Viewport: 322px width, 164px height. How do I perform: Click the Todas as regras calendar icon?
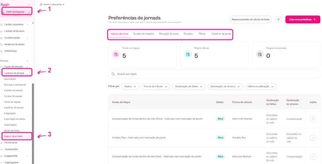coord(116,54)
